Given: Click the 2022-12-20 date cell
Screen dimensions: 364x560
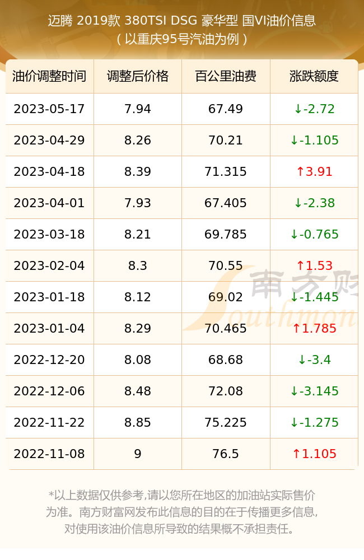Looking at the screenshot, I should click(x=49, y=360).
